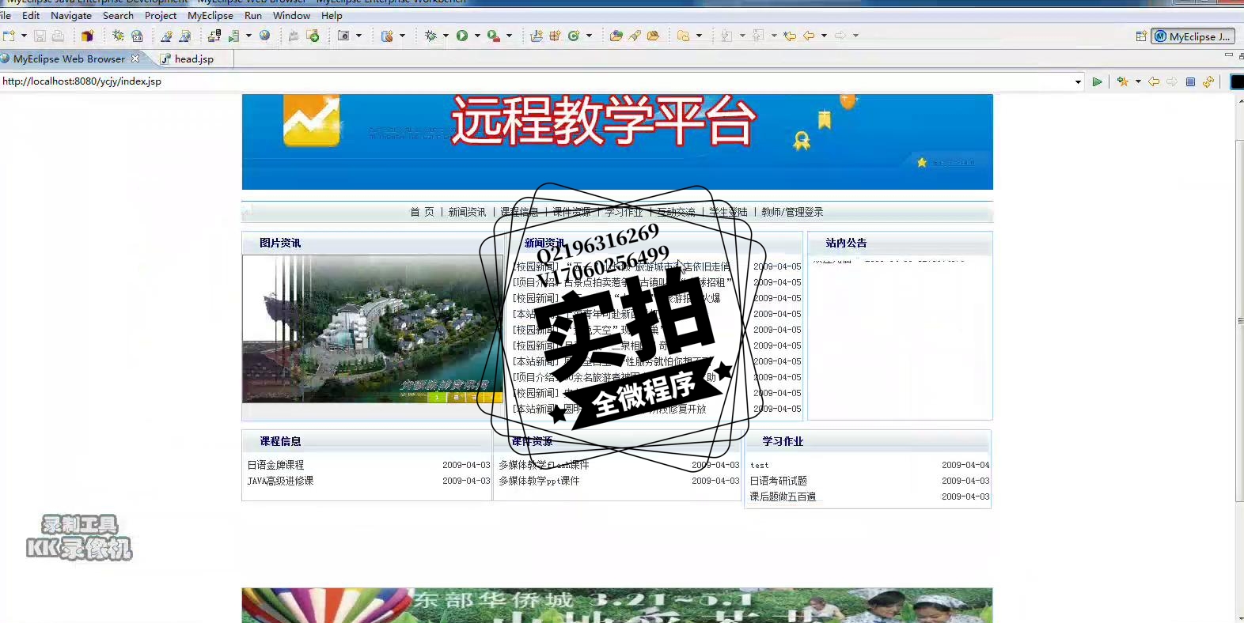This screenshot has width=1244, height=623.
Task: Open the test homework entry
Action: (x=759, y=465)
